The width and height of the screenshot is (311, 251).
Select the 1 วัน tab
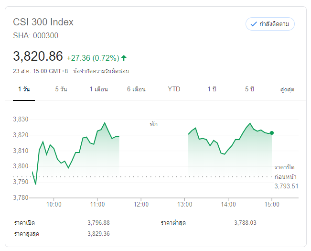pyautogui.click(x=24, y=89)
